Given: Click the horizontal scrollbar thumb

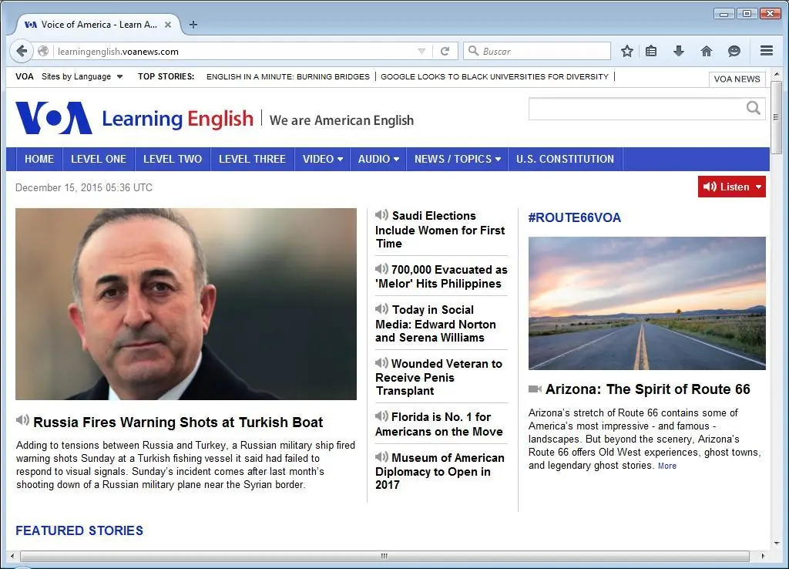Looking at the screenshot, I should click(x=384, y=556).
